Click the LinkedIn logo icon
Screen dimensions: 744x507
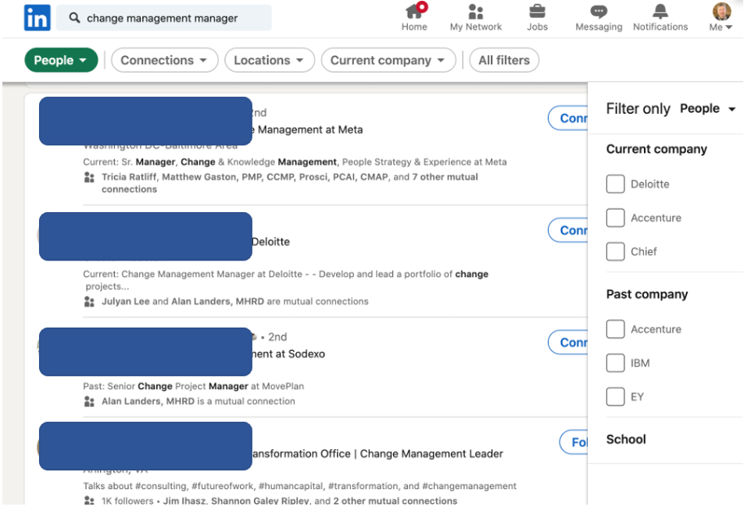tap(37, 17)
